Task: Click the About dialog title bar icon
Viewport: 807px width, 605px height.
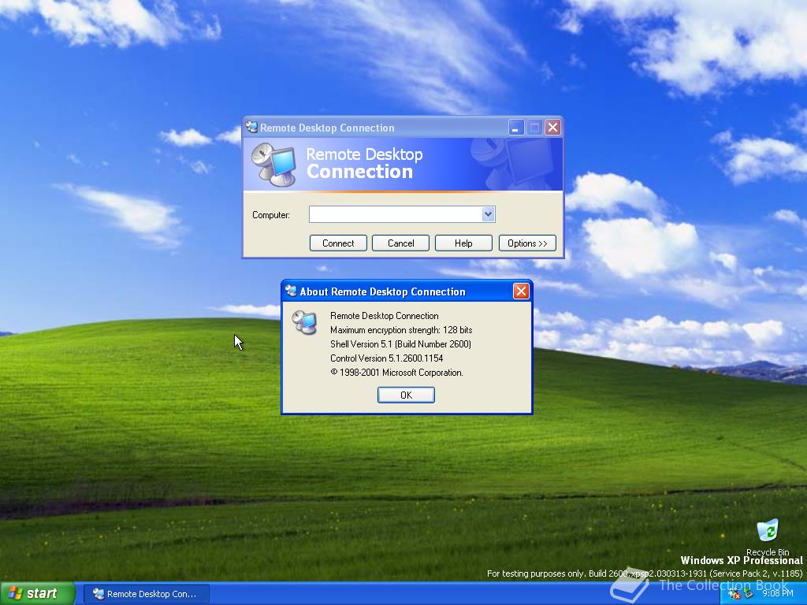Action: [291, 291]
